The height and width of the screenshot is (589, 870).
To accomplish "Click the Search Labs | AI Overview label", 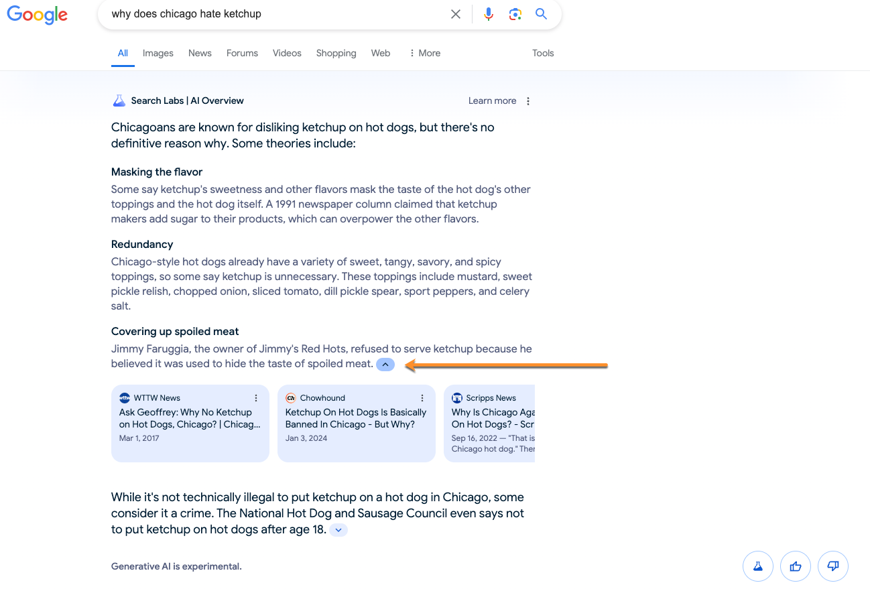I will click(x=188, y=101).
